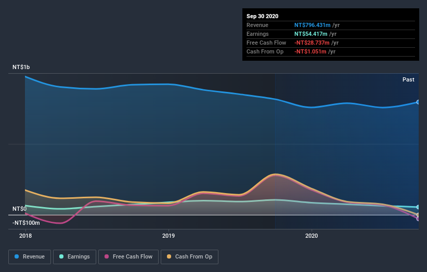Click the 2020 x-axis label
This screenshot has width=427, height=272.
(312, 236)
